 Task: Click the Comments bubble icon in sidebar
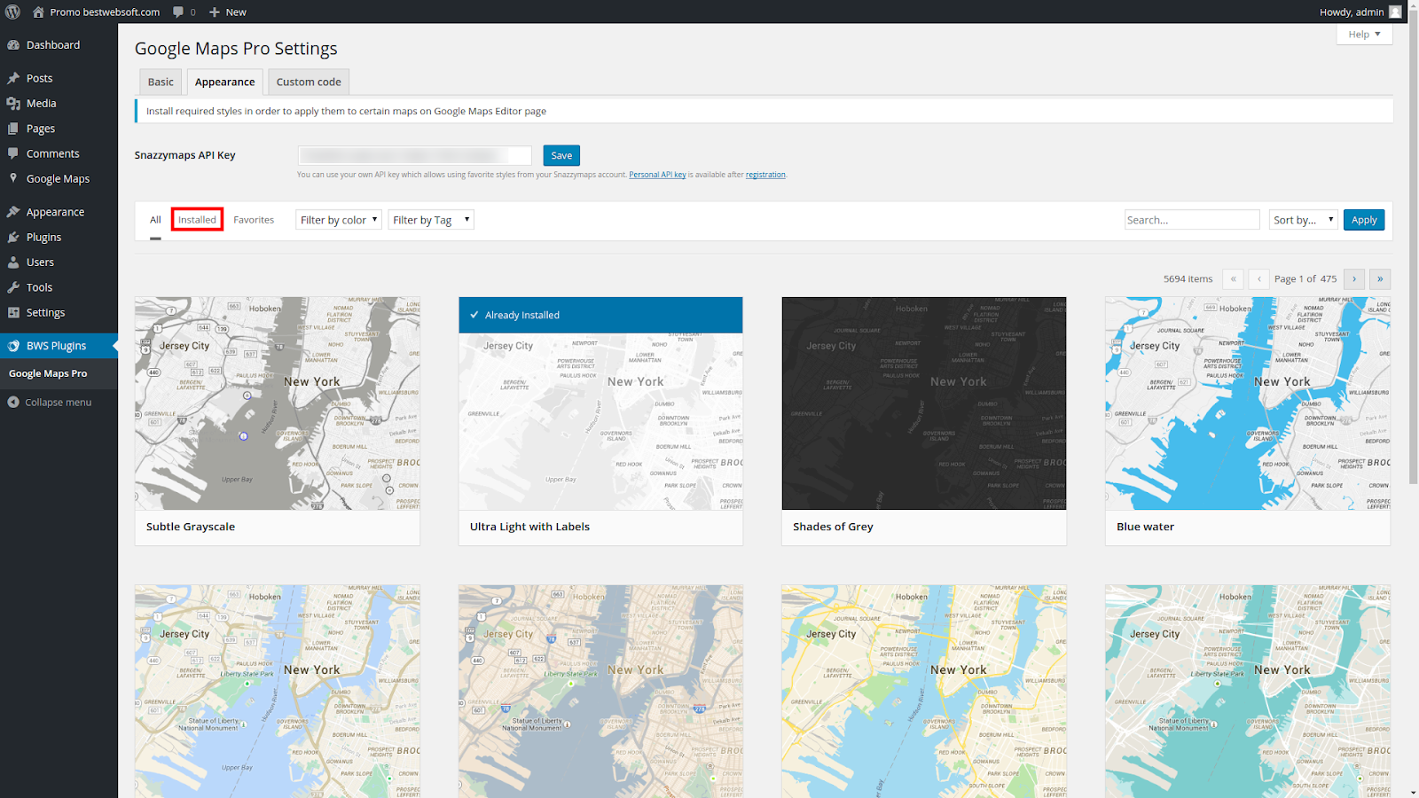[13, 153]
